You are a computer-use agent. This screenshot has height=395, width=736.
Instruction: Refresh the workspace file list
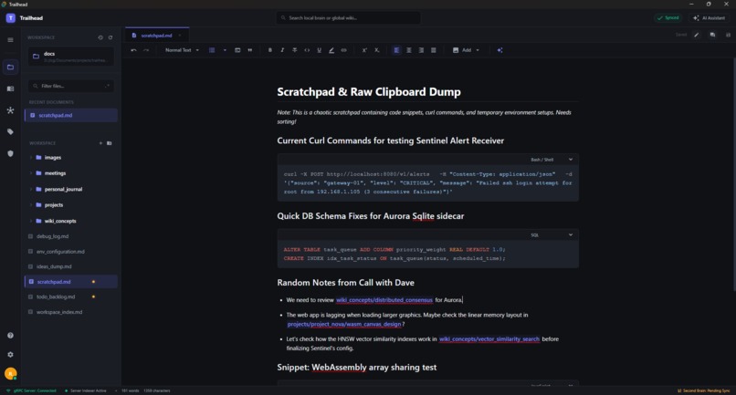coord(110,37)
